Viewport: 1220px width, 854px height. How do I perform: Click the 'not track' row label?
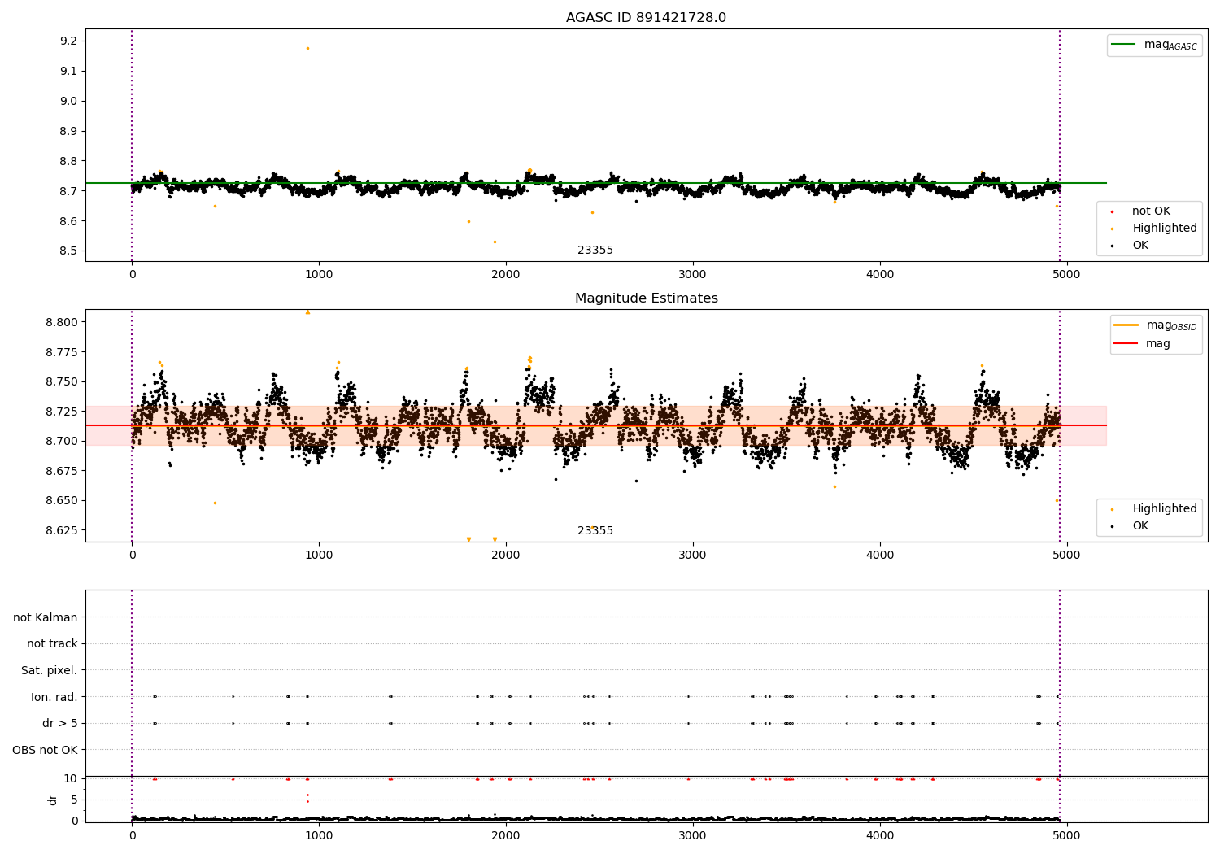click(52, 644)
